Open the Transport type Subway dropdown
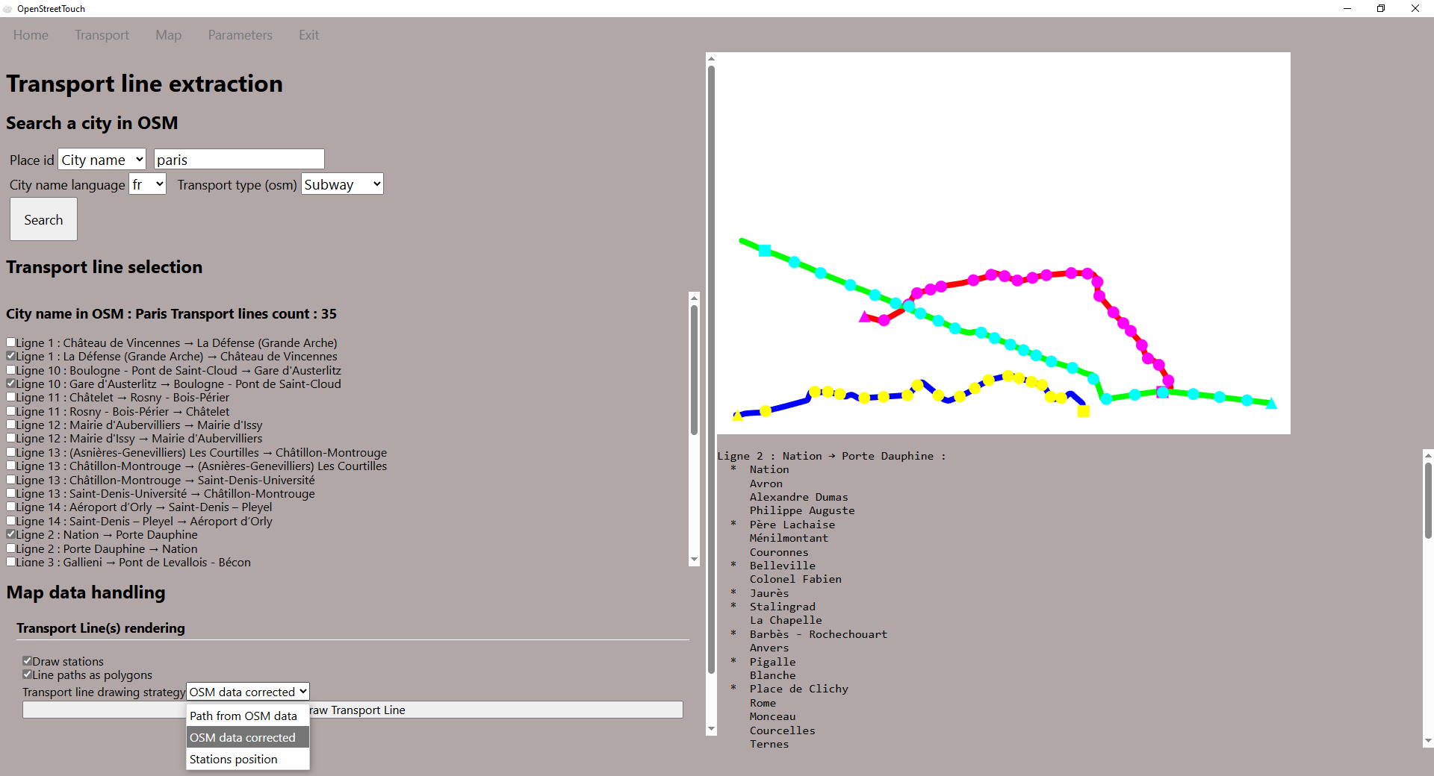 point(342,184)
